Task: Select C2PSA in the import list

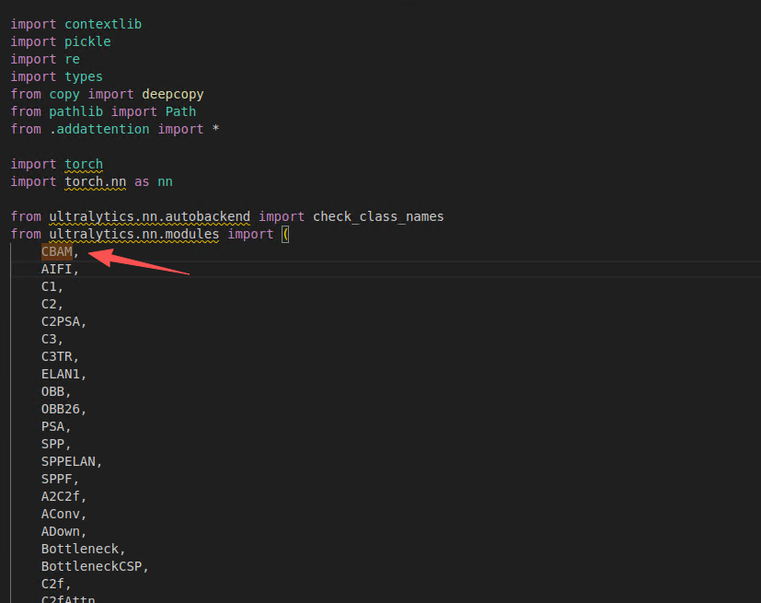Action: pos(61,321)
